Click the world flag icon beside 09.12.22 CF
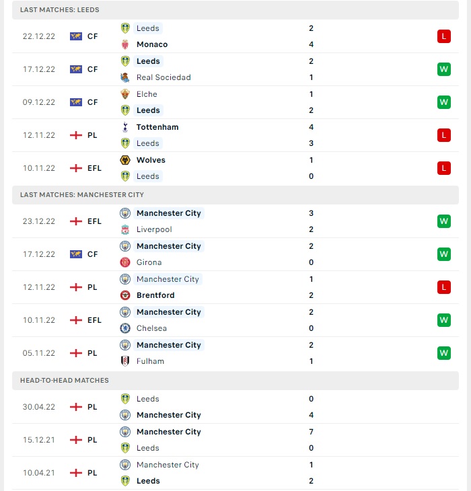 [76, 102]
